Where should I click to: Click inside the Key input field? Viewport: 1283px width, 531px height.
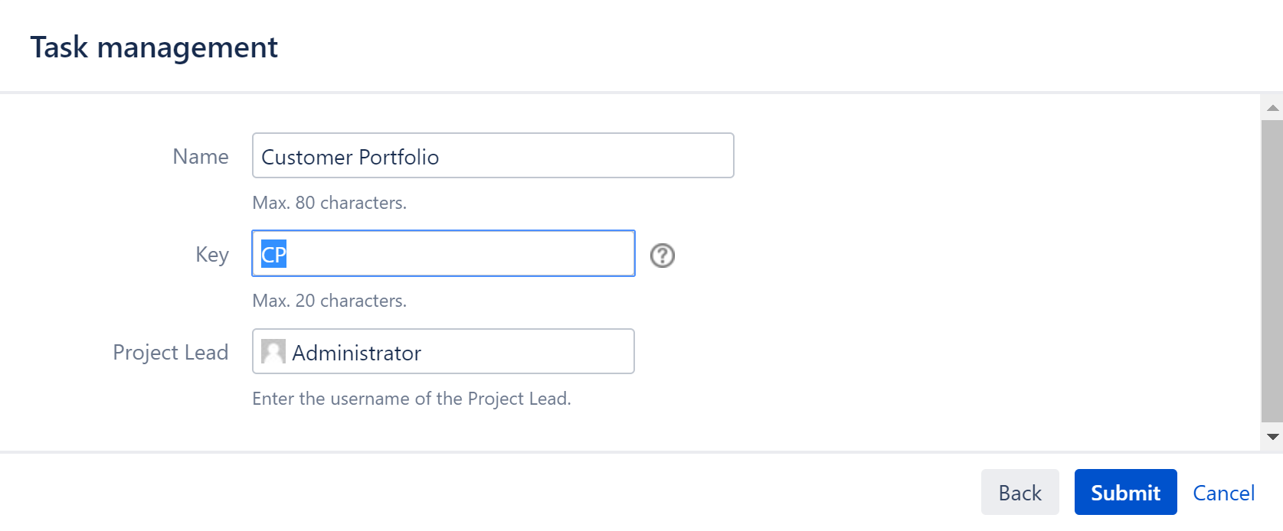[x=460, y=254]
